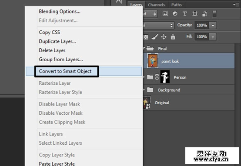Toggle the lock all padlock icon
The width and height of the screenshot is (241, 166).
click(x=173, y=37)
